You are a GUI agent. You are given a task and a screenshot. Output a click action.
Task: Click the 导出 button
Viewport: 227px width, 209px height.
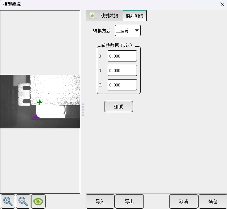click(x=129, y=201)
